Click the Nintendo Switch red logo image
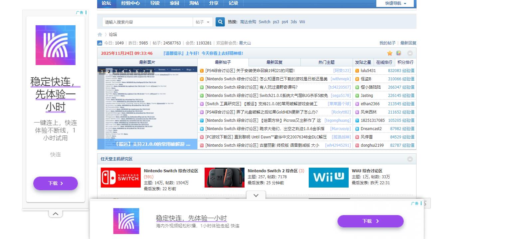The height and width of the screenshot is (239, 510). point(120,178)
